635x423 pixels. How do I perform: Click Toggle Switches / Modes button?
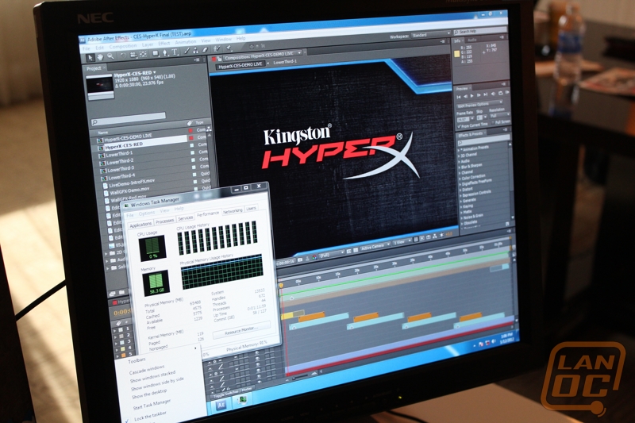[233, 391]
